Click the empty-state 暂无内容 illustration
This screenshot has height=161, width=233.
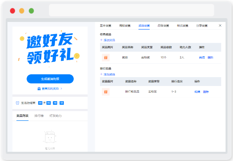[50, 137]
